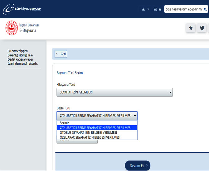
Task: Collapse the Belge Türü dropdown
Action: point(97,116)
